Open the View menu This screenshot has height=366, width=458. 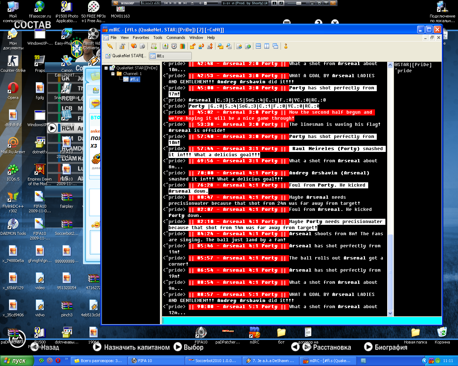tap(125, 38)
